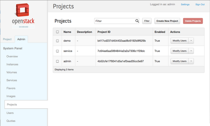Click Modify Users for demo project
The height and width of the screenshot is (126, 210).
click(180, 41)
